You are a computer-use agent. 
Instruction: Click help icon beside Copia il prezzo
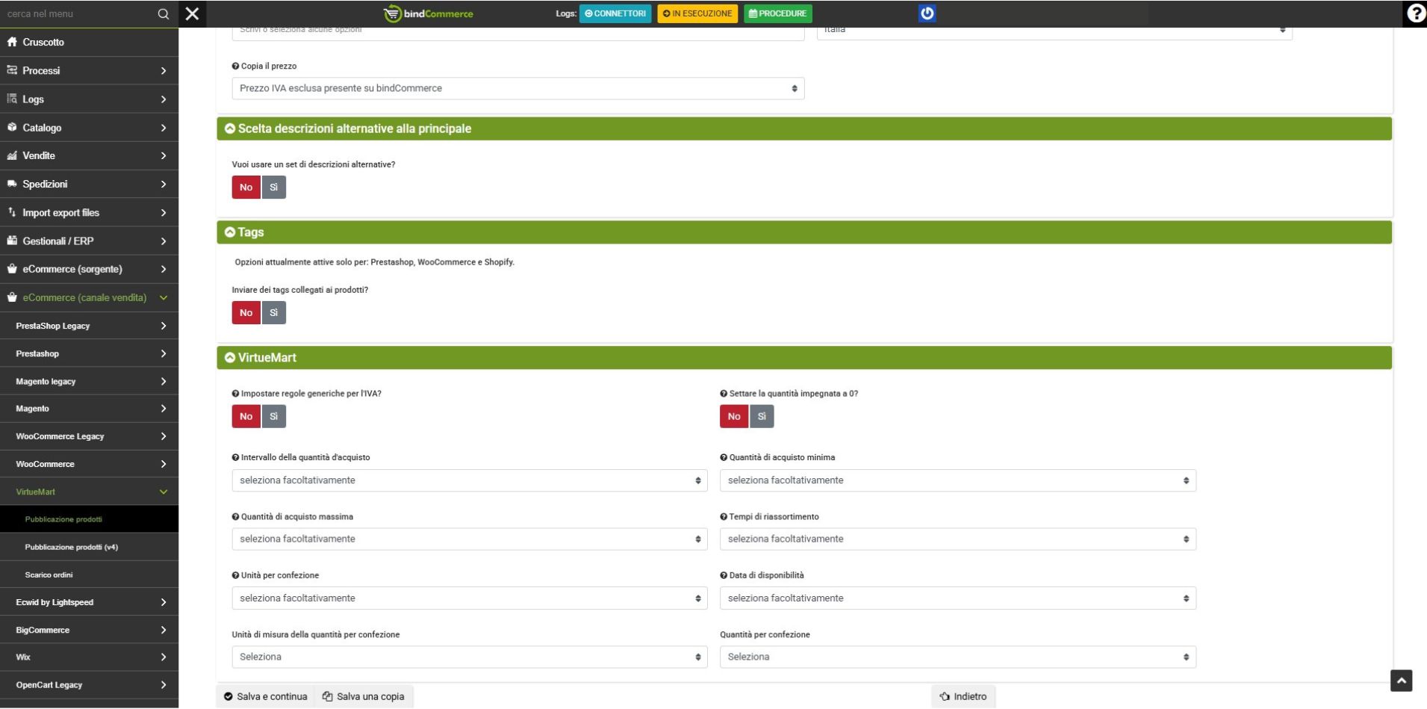(x=235, y=66)
